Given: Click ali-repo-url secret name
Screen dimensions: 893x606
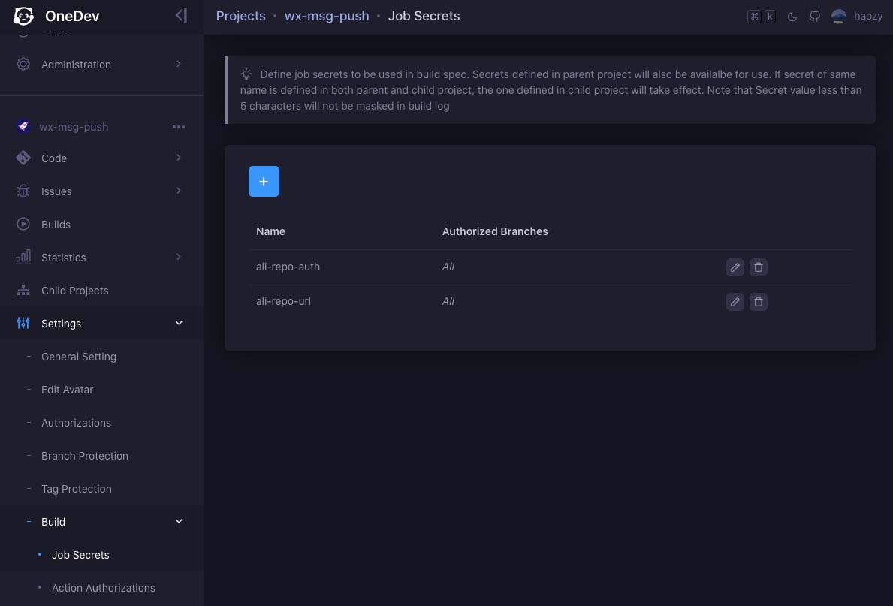Looking at the screenshot, I should click(x=283, y=301).
